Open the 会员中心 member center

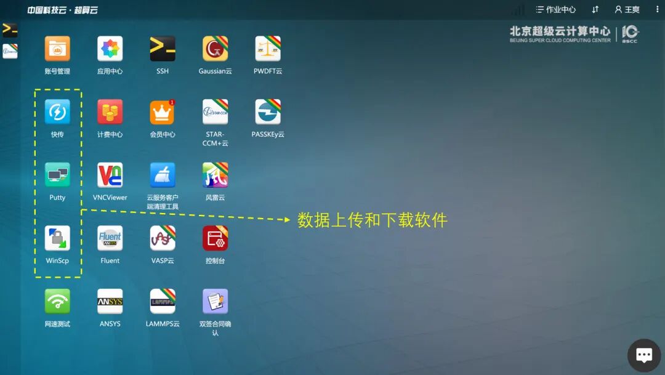tap(163, 112)
